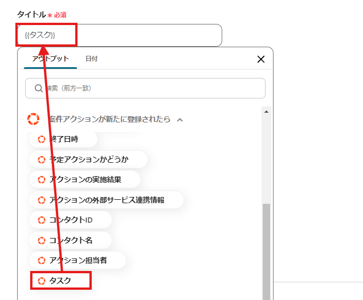Click the icon on the コンタクト名 chip
This screenshot has height=300, width=363.
[42, 240]
